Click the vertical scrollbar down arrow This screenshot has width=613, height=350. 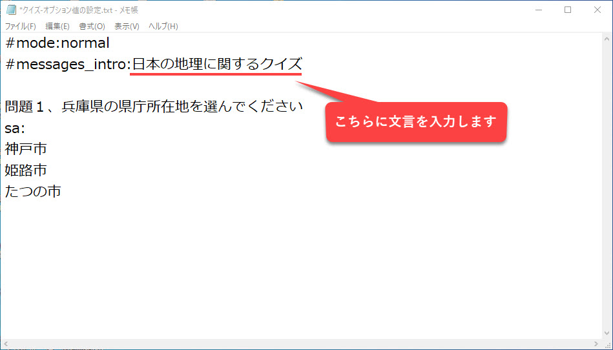click(x=607, y=334)
